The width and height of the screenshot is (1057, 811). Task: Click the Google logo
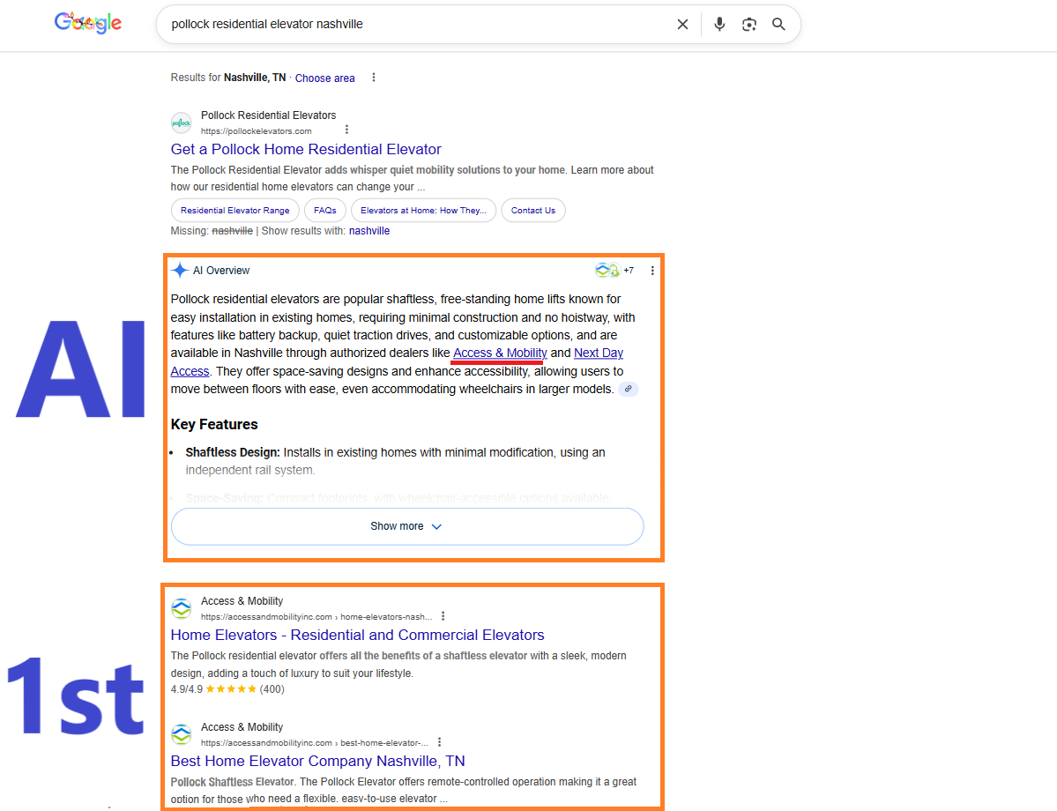87,23
